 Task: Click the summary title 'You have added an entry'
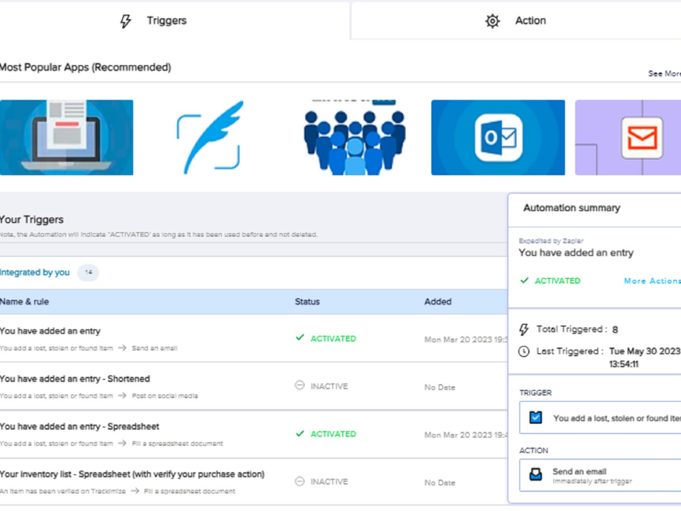coord(576,253)
